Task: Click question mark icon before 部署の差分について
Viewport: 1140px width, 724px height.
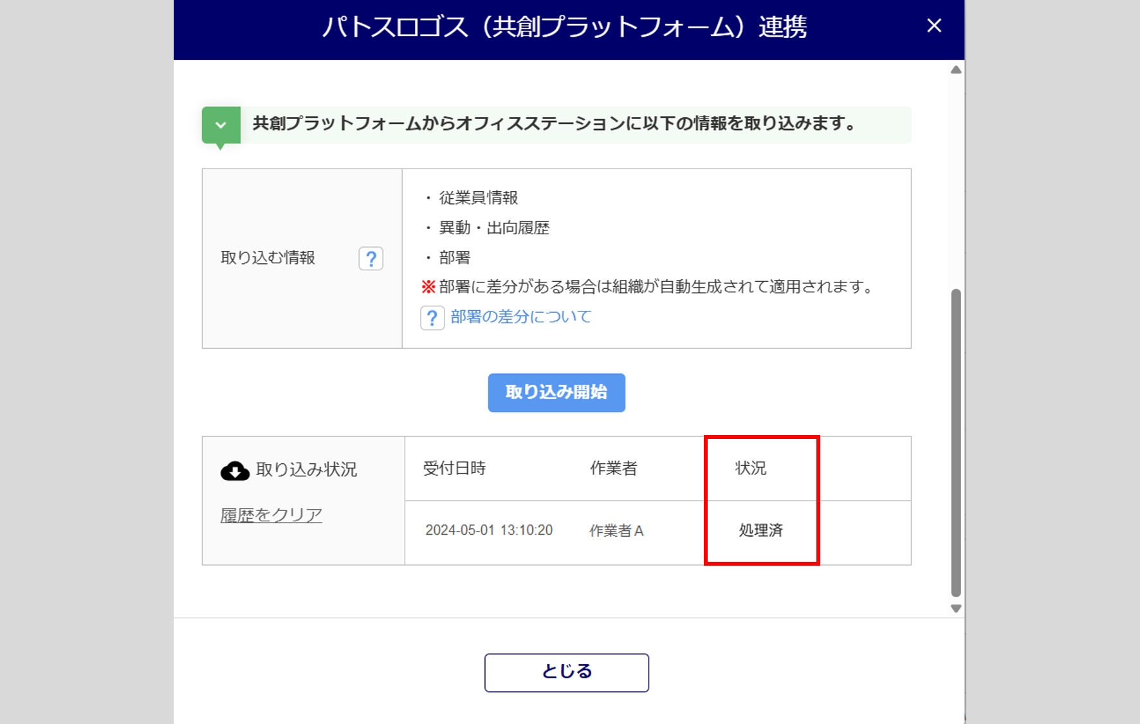Action: (432, 318)
